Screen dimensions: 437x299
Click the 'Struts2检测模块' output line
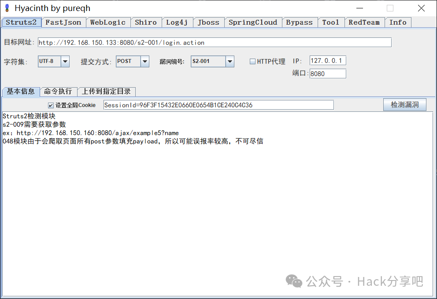[x=29, y=116]
